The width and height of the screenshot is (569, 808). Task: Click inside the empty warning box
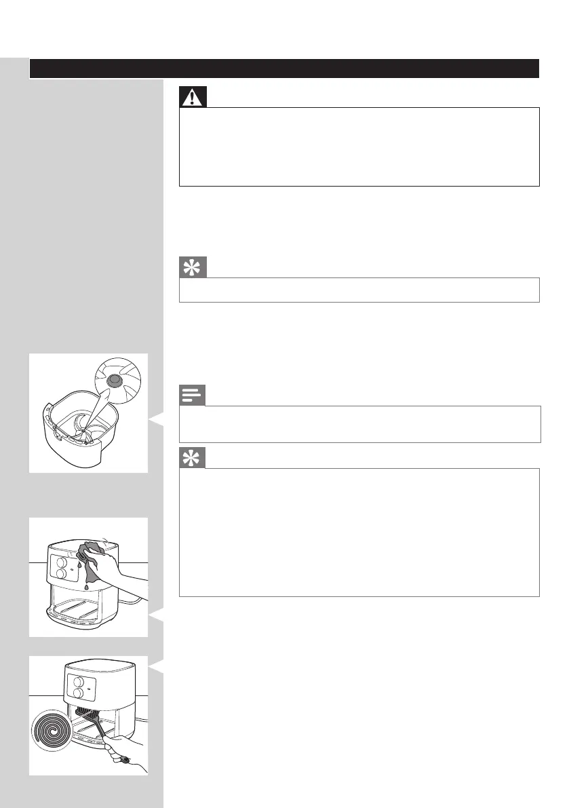coord(359,147)
